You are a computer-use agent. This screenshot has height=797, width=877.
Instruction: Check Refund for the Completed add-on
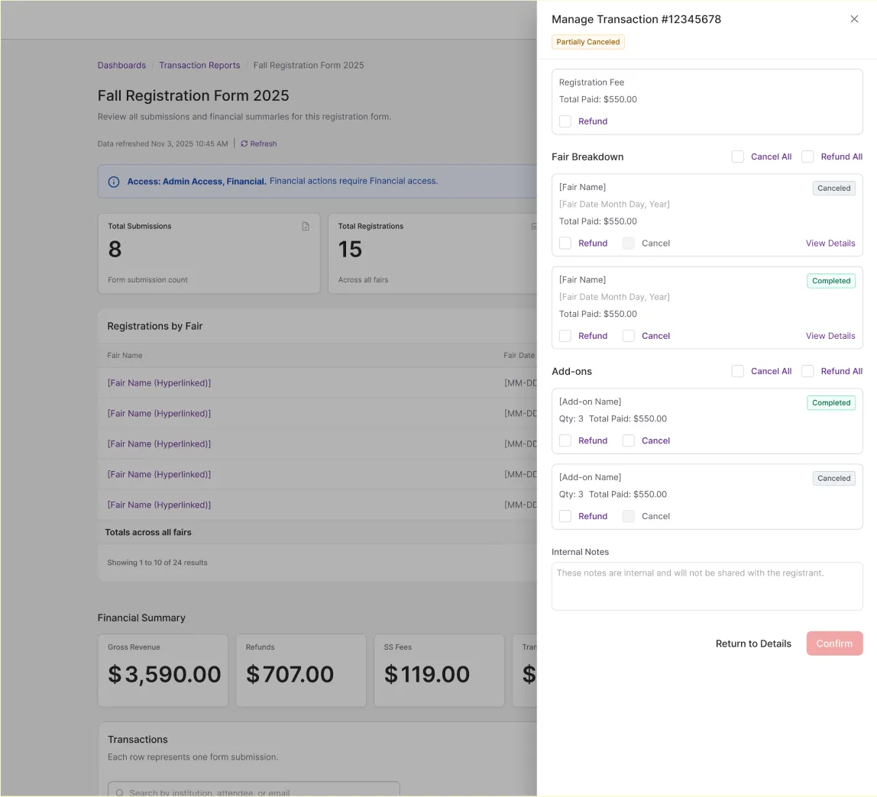[x=565, y=440]
